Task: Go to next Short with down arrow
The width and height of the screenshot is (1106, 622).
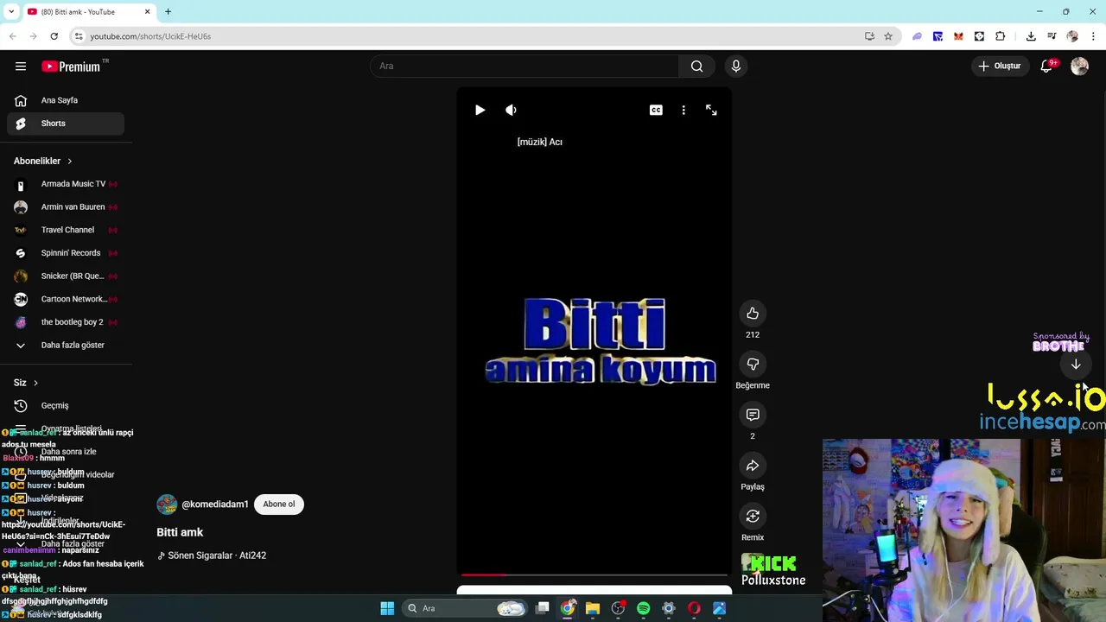Action: (1076, 364)
